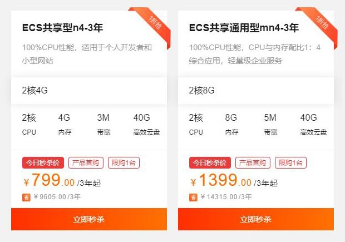Click the 产品首购 tag on the n4 card
This screenshot has height=242, width=345.
pos(86,163)
